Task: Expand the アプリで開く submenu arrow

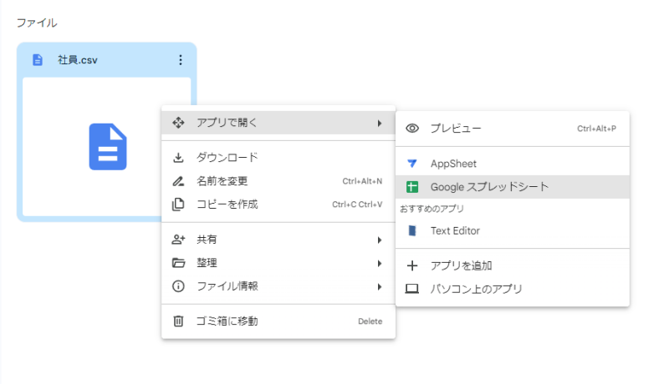Action: pyautogui.click(x=380, y=123)
